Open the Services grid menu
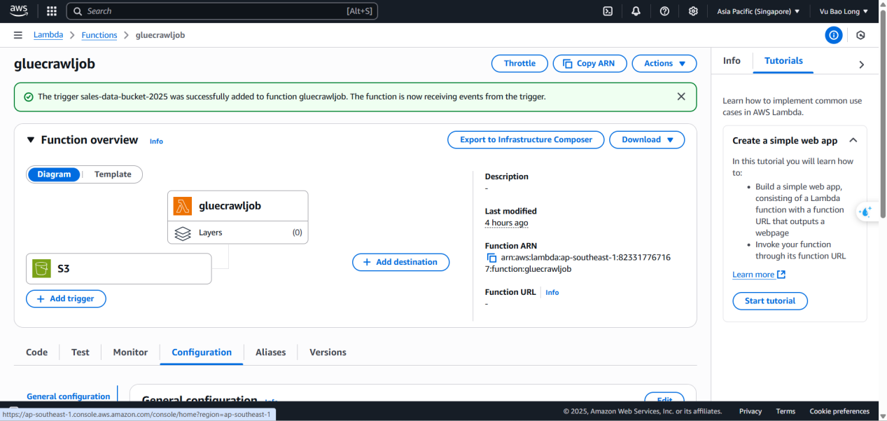This screenshot has height=421, width=887. pos(51,11)
